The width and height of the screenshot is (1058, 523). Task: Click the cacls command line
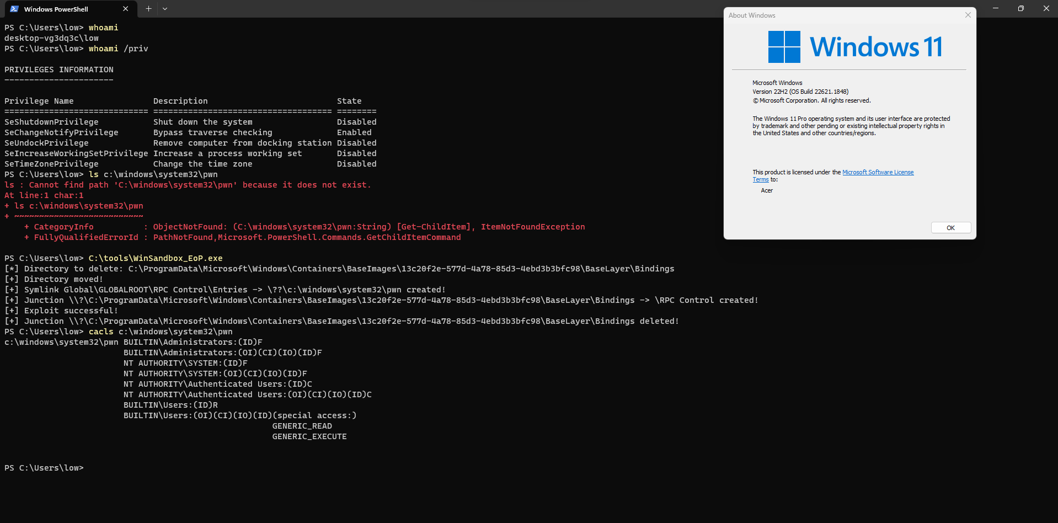click(x=119, y=332)
